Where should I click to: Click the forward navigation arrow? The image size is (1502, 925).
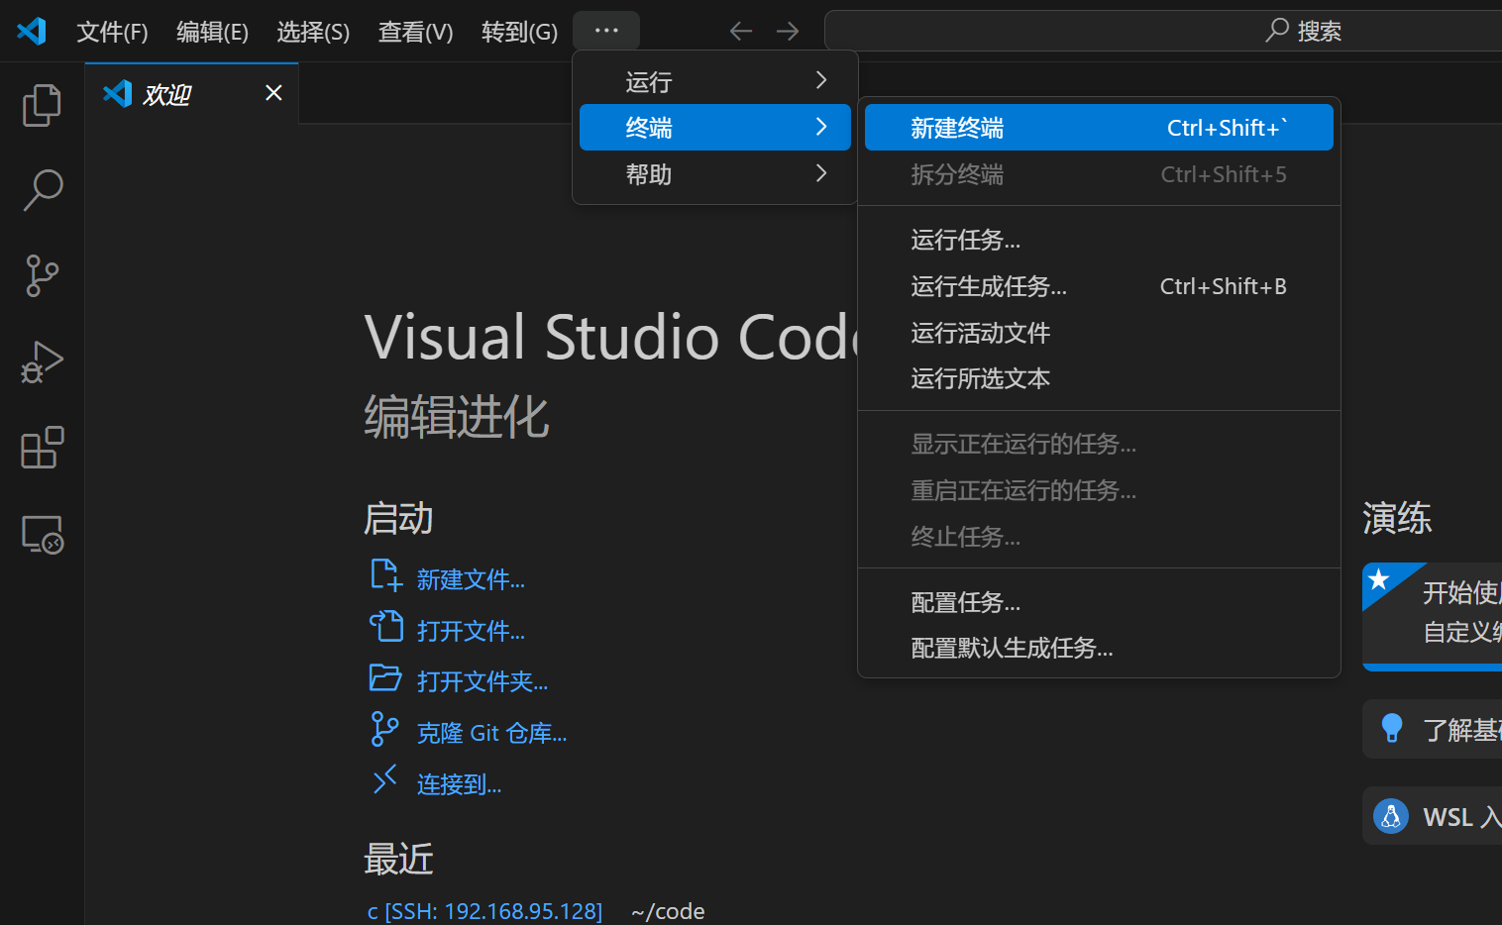click(x=788, y=32)
